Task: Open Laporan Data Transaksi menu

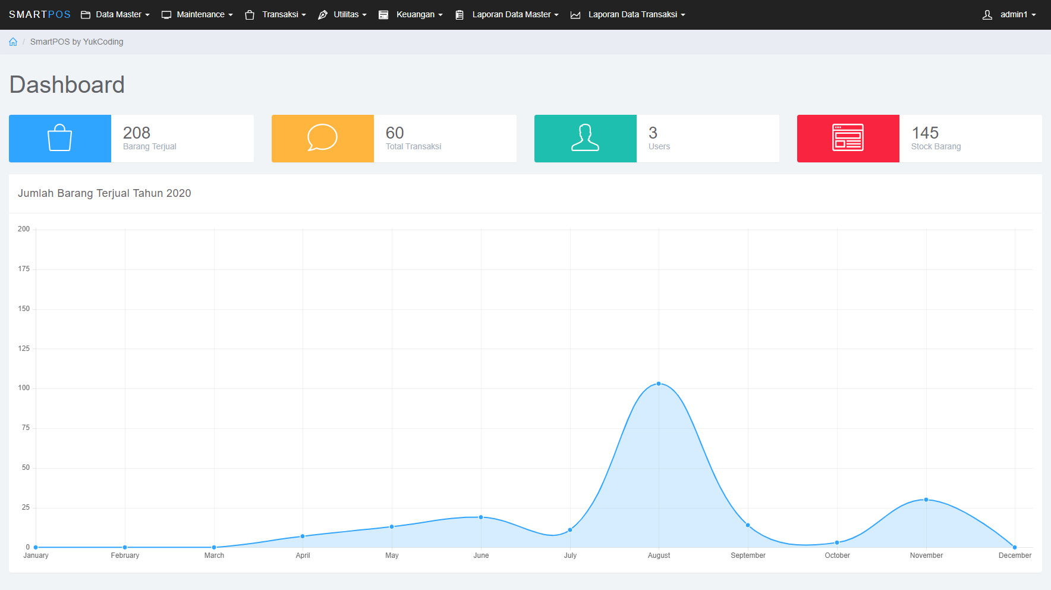Action: tap(628, 15)
